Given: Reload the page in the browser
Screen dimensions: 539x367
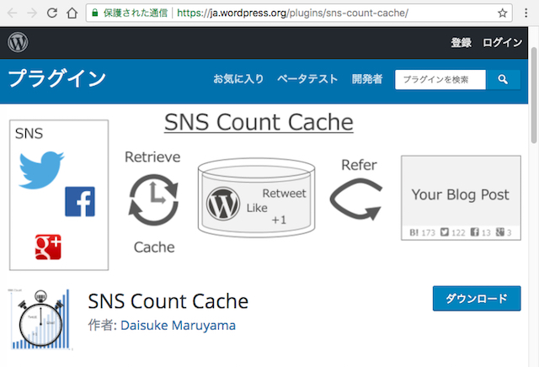Looking at the screenshot, I should (x=52, y=13).
